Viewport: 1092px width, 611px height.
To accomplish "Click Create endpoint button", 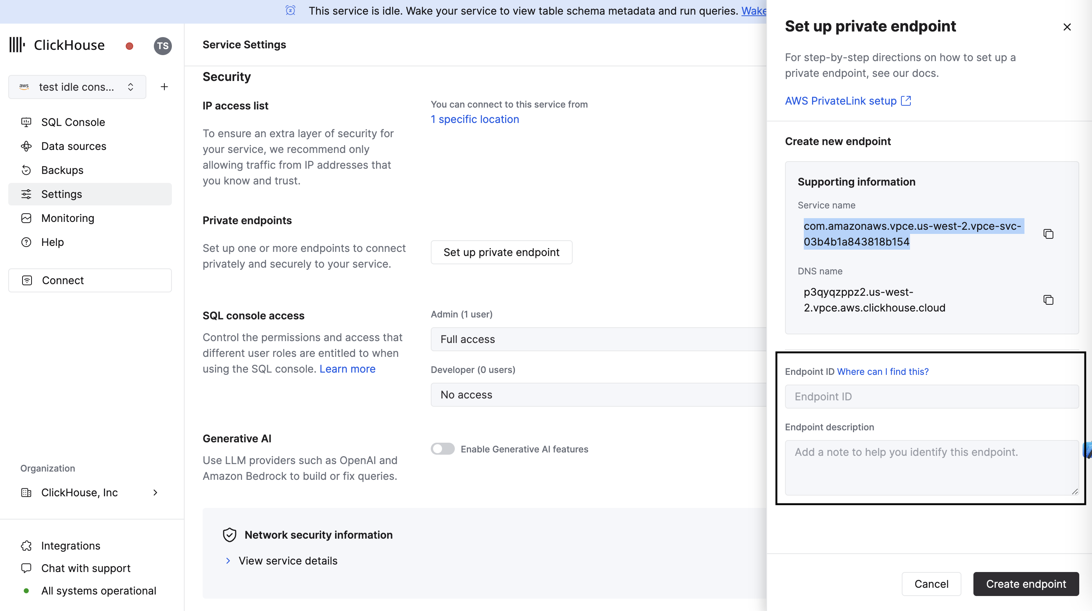I will pyautogui.click(x=1026, y=584).
